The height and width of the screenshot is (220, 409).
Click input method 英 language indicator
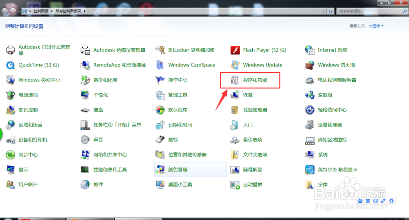point(368,201)
